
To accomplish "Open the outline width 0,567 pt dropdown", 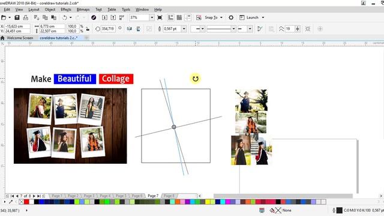I will [184, 29].
